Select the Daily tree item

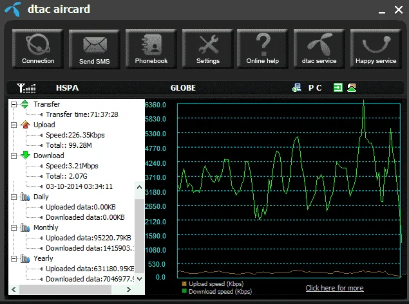click(x=41, y=197)
